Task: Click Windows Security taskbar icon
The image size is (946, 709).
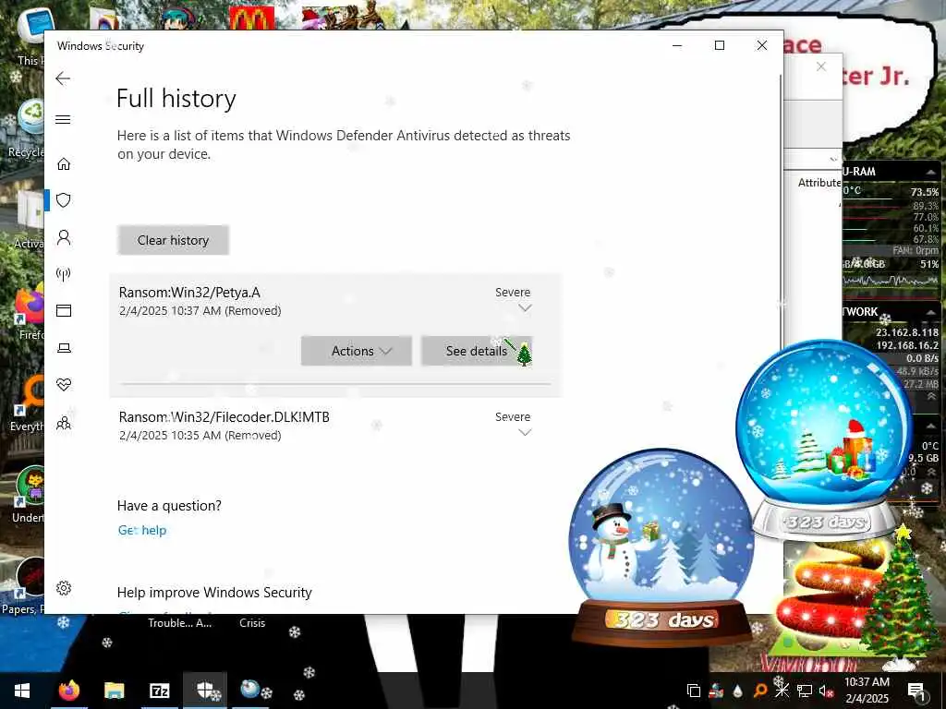Action: 205,691
